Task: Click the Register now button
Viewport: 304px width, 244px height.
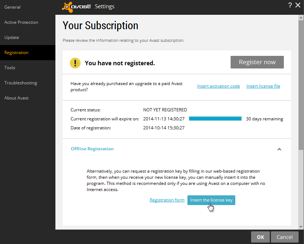Action: pyautogui.click(x=257, y=62)
